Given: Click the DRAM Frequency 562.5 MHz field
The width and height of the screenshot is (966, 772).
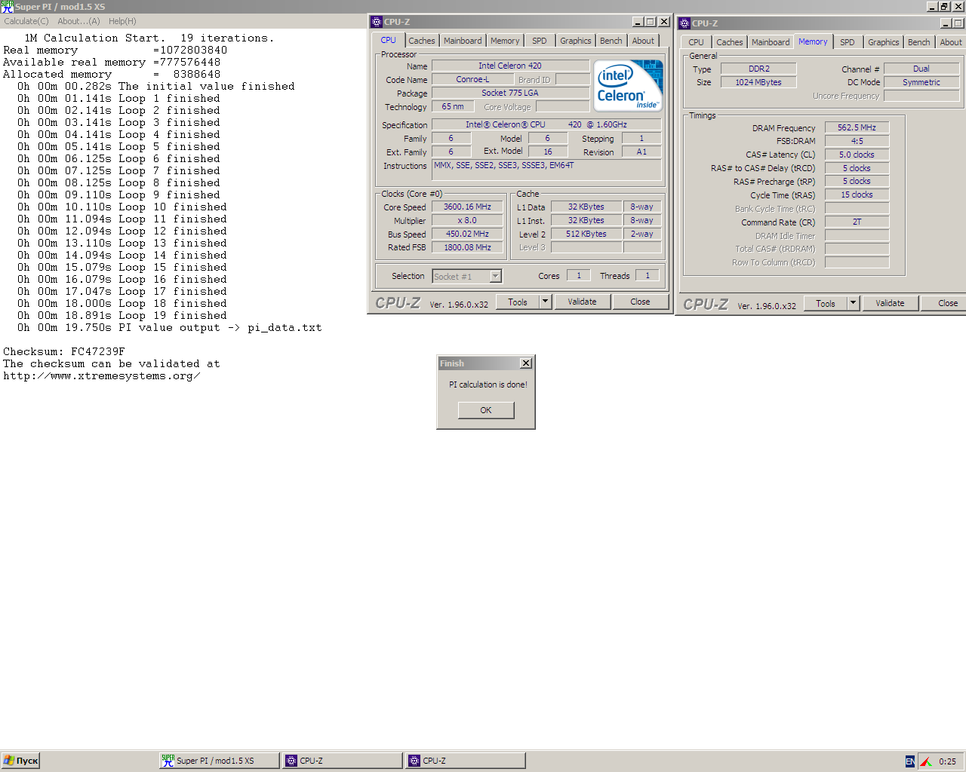Looking at the screenshot, I should [x=857, y=128].
